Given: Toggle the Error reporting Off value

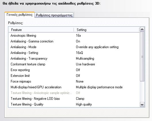Looking at the screenshot, I should point(78,70).
